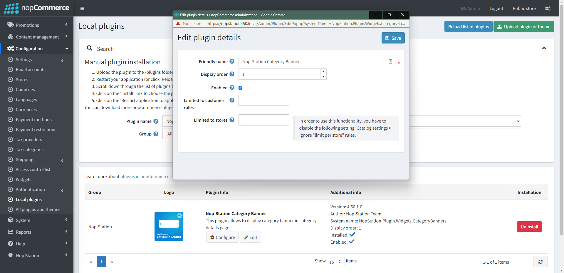
Task: Open Widgets in the sidebar
Action: (23, 179)
